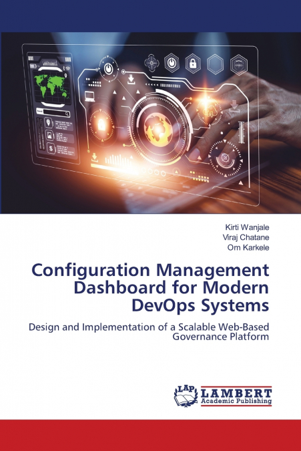The height and width of the screenshot is (451, 301).
Task: Click the padlock hexagon icon in cover image
Action: (193, 63)
